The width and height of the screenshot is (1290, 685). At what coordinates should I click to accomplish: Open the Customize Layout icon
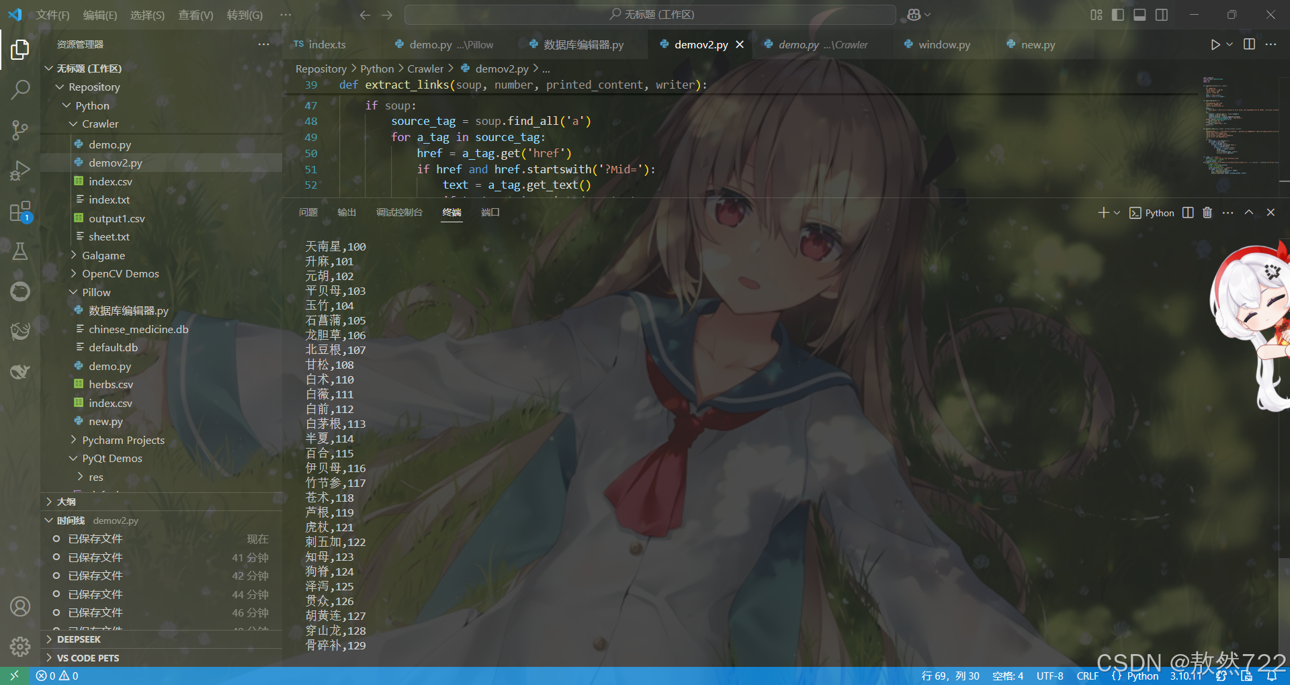click(x=1096, y=15)
